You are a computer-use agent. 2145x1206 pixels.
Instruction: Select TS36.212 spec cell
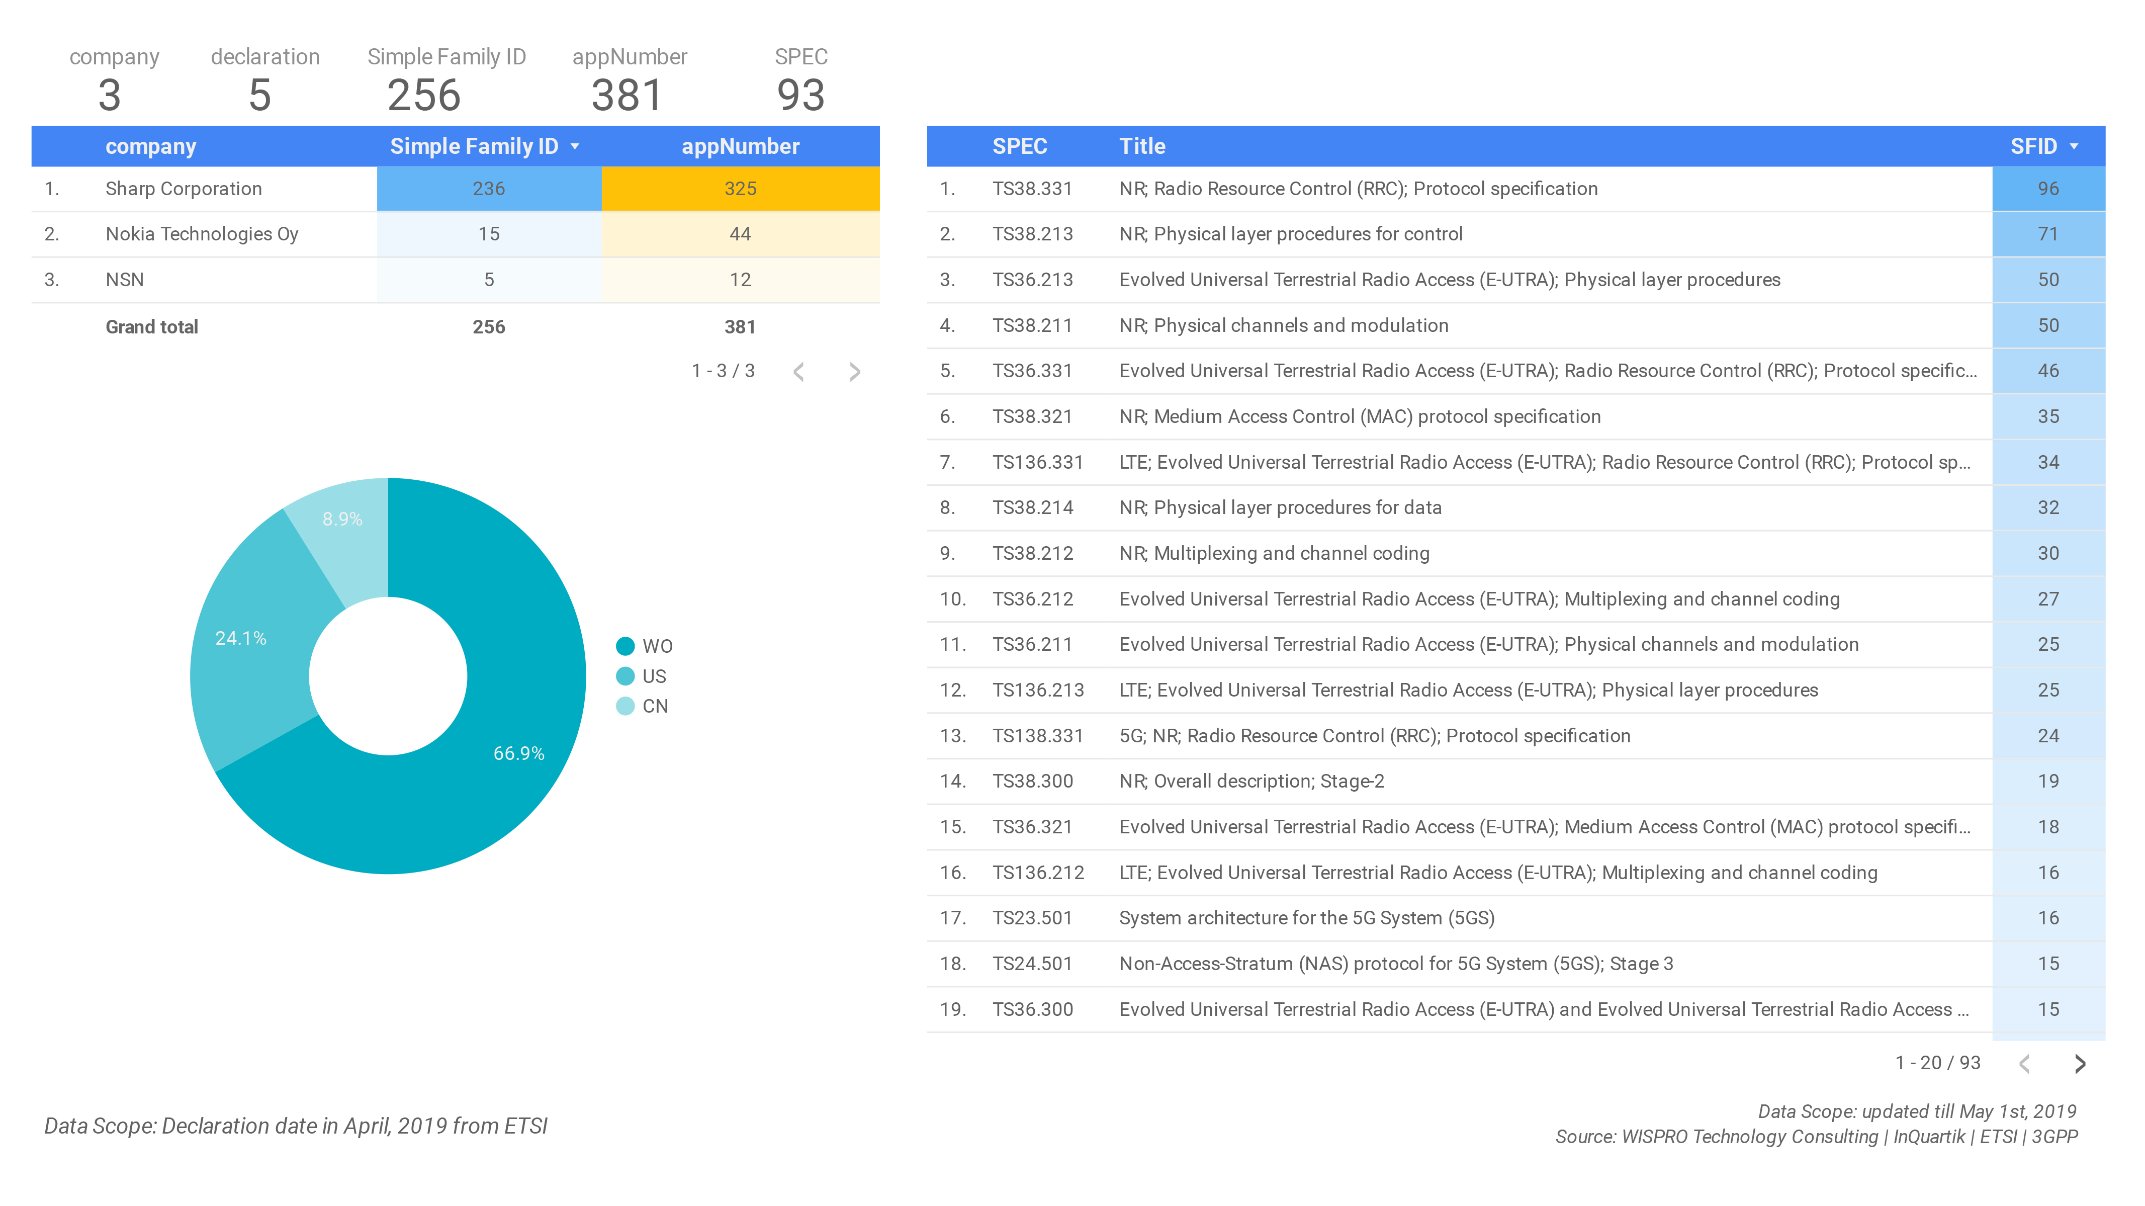pos(1032,599)
